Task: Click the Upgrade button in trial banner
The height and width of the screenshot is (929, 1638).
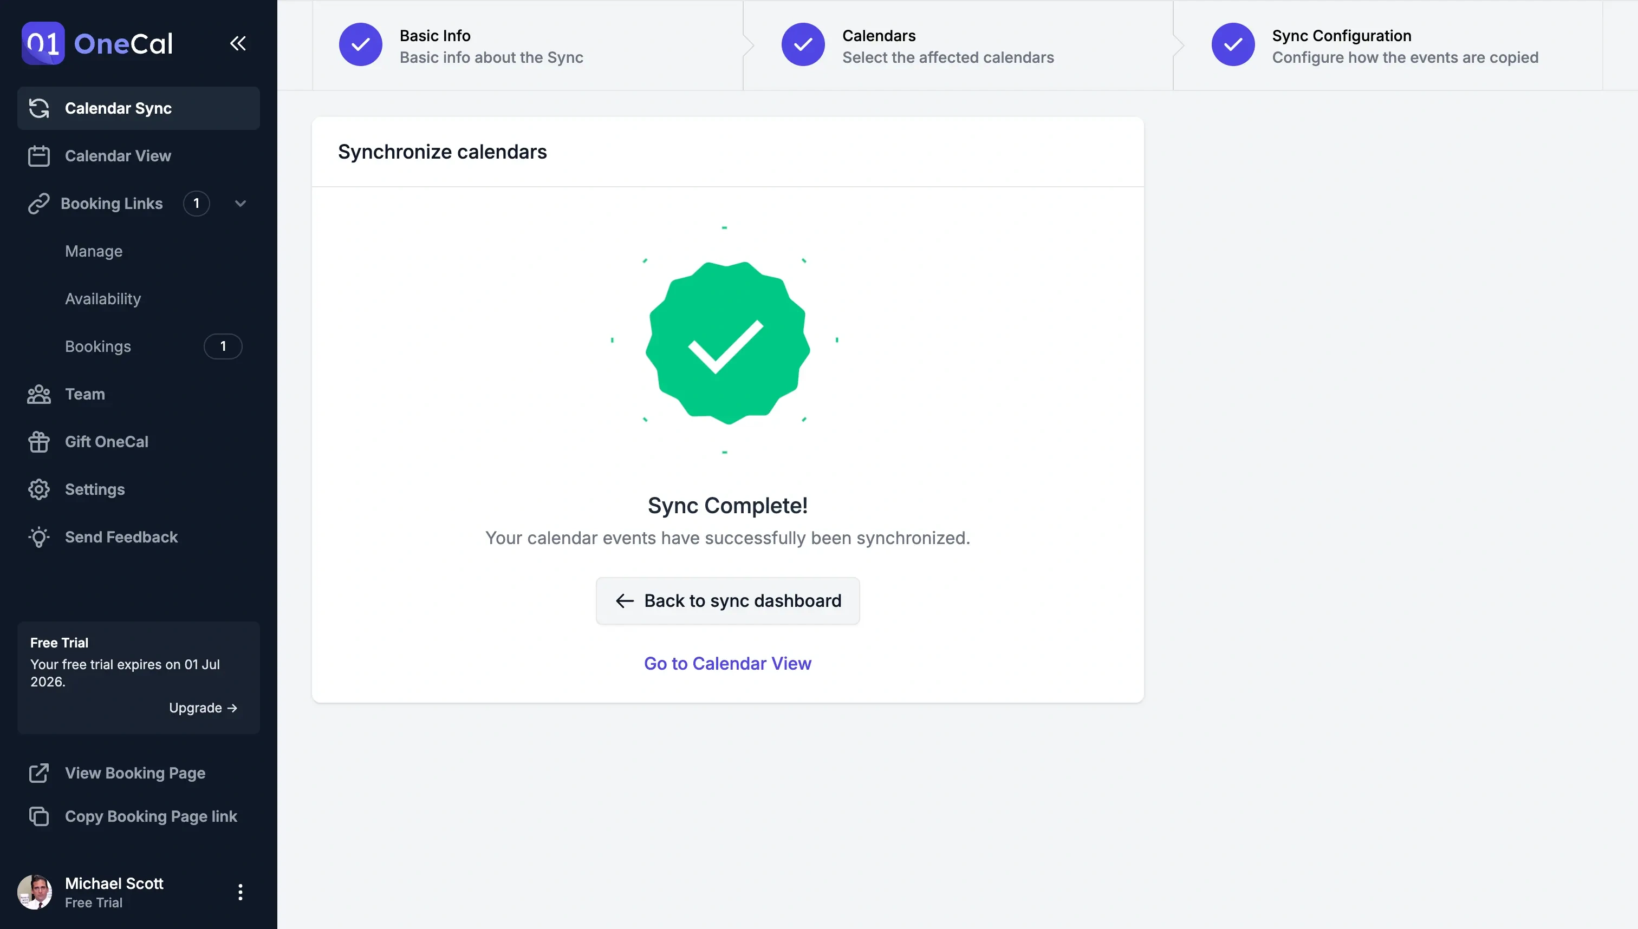Action: coord(203,709)
